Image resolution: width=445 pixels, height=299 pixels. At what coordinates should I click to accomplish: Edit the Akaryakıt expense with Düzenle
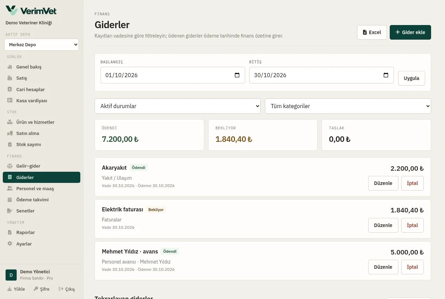(383, 183)
